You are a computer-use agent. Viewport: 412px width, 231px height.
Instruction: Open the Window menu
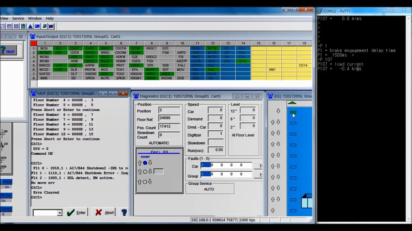click(x=35, y=18)
